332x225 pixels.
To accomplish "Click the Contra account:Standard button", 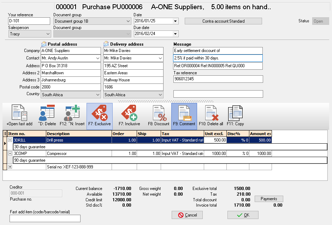I will (x=223, y=21).
